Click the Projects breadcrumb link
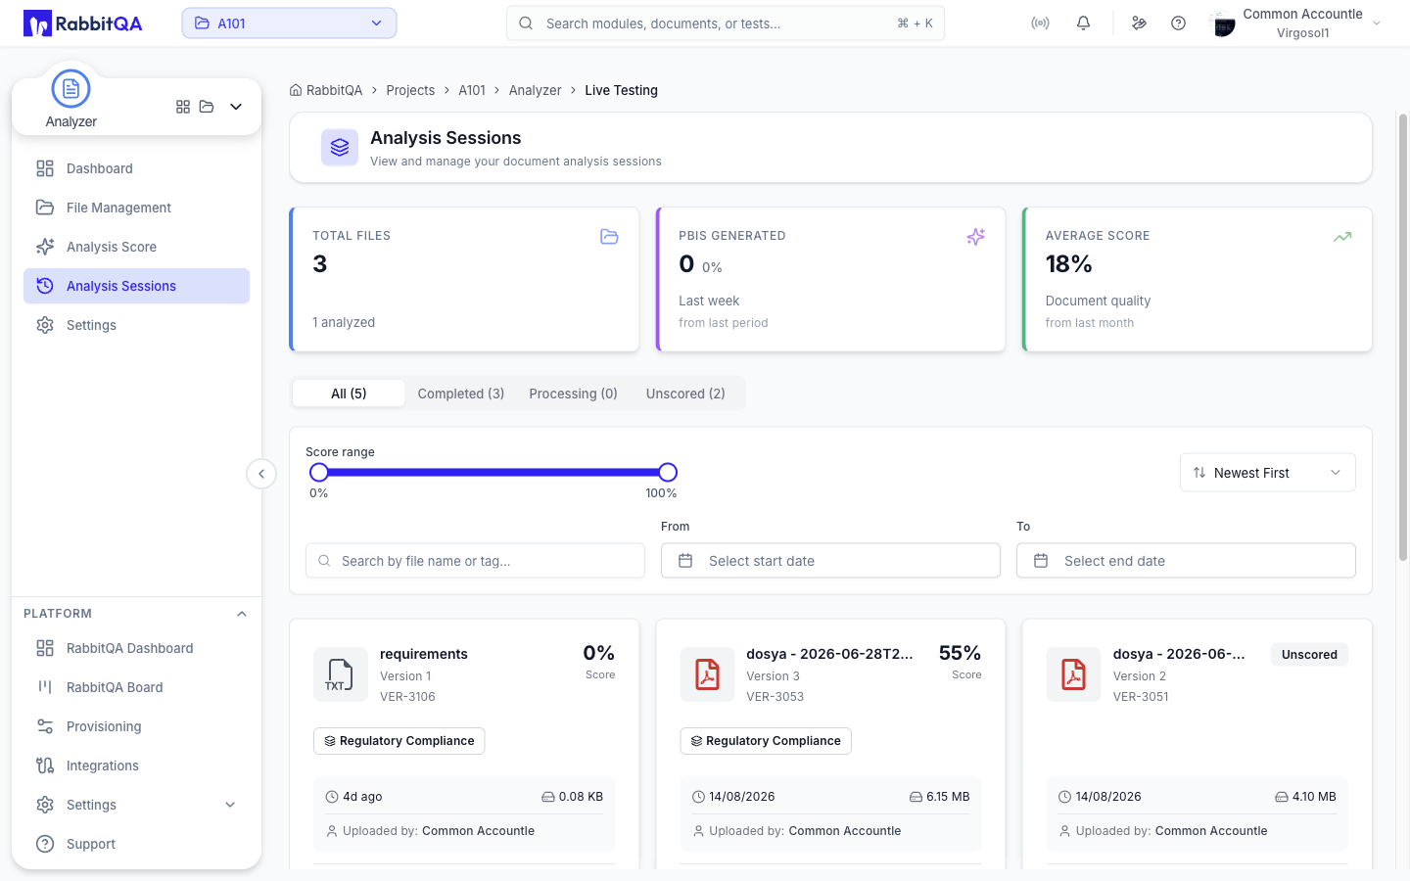The image size is (1410, 881). coord(410,90)
